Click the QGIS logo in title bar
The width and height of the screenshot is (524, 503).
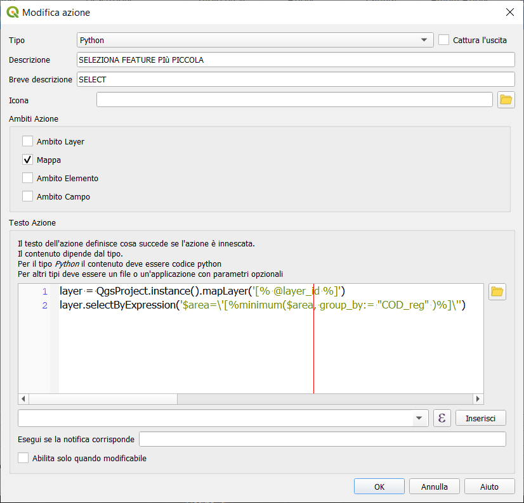click(12, 12)
